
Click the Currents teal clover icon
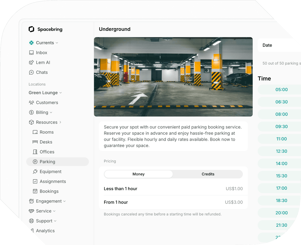tap(31, 43)
